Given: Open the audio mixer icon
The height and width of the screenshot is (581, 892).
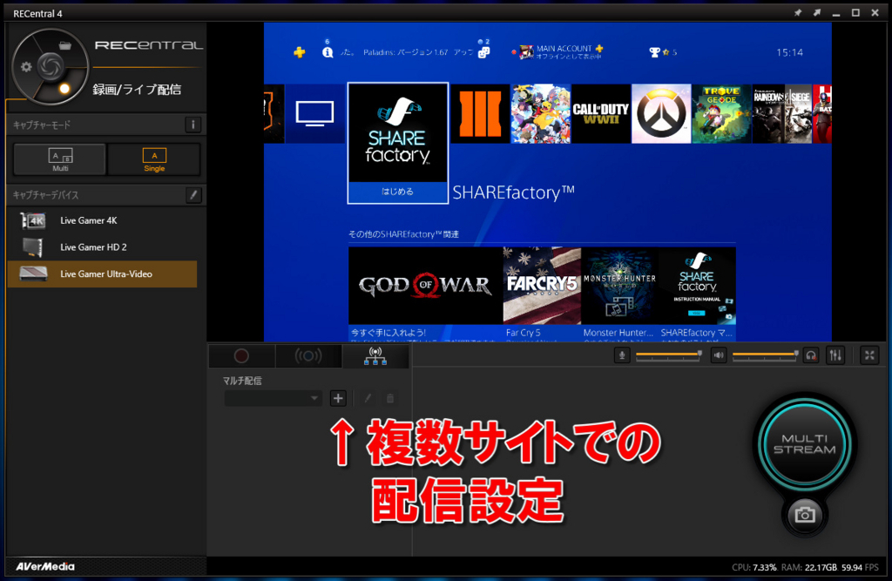Looking at the screenshot, I should tap(835, 355).
